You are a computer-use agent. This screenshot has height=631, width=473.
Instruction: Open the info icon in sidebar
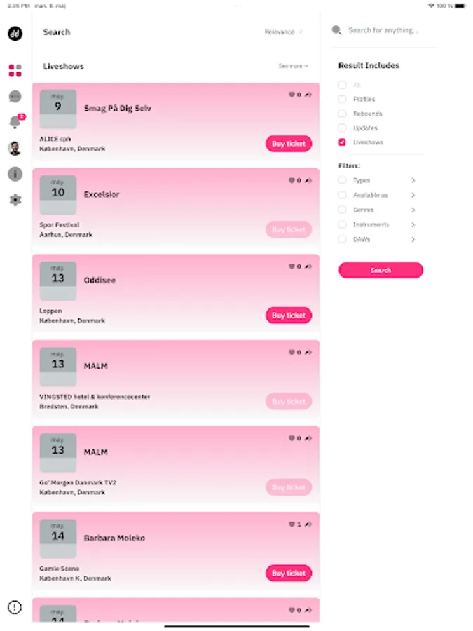[15, 174]
